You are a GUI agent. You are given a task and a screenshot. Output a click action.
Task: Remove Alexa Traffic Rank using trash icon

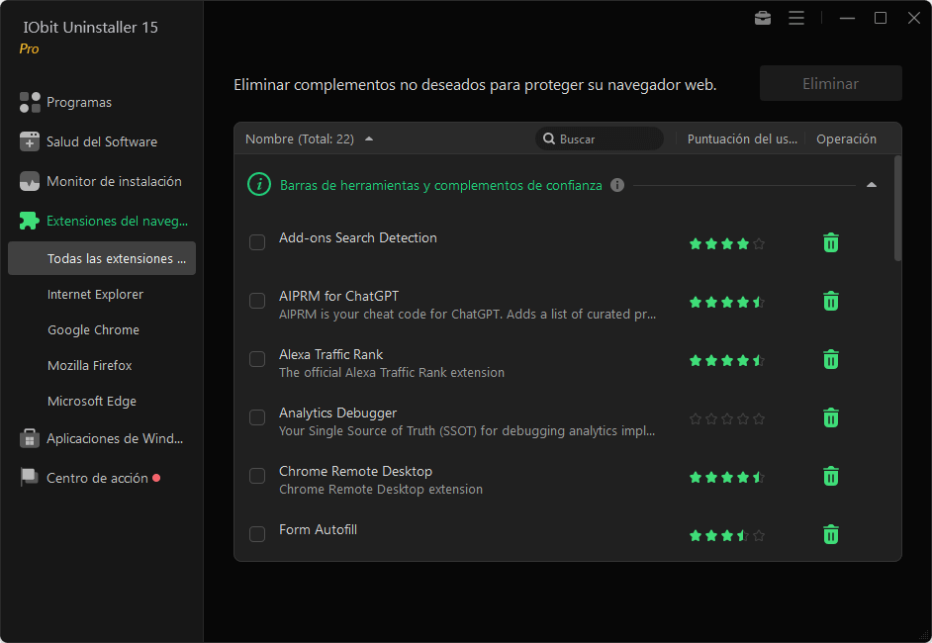point(831,359)
